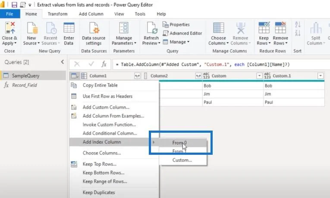Click the fx formula icon
Viewport: 330px width, 198px height.
tap(104, 64)
